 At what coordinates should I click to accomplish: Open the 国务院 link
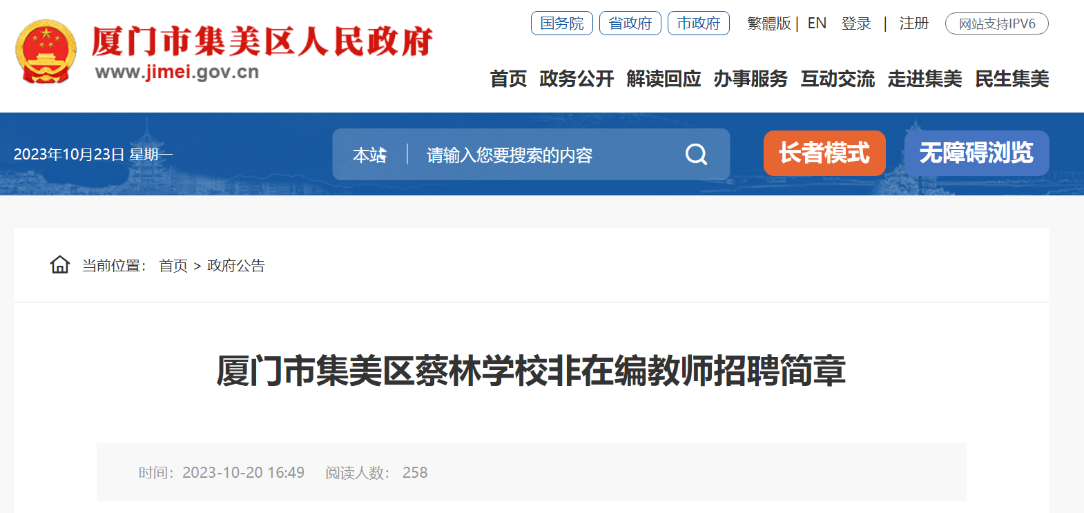coord(562,23)
